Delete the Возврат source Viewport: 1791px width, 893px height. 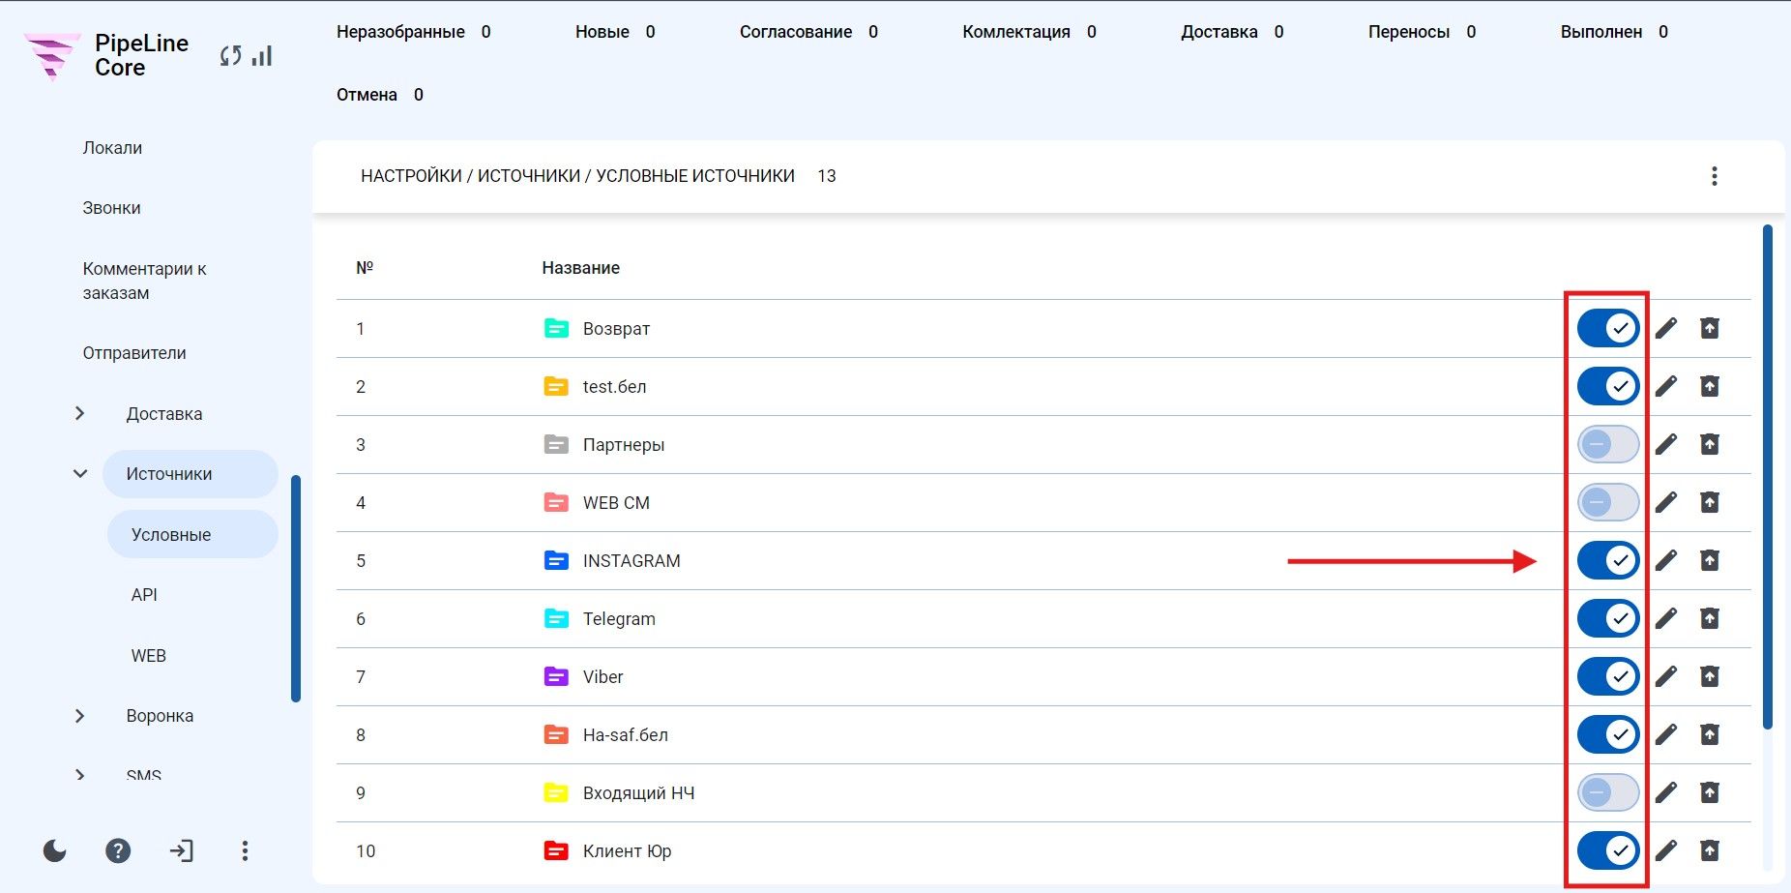pyautogui.click(x=1710, y=329)
